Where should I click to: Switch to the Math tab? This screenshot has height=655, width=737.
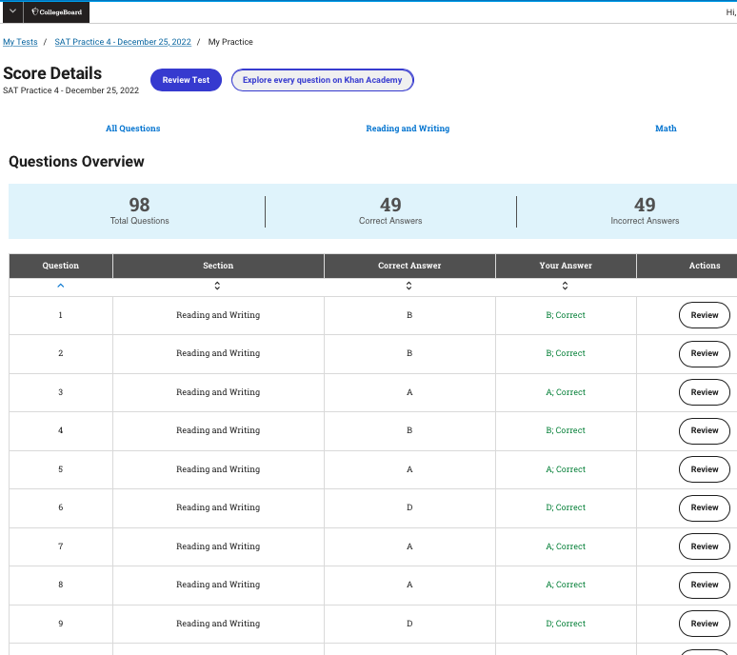pyautogui.click(x=666, y=129)
